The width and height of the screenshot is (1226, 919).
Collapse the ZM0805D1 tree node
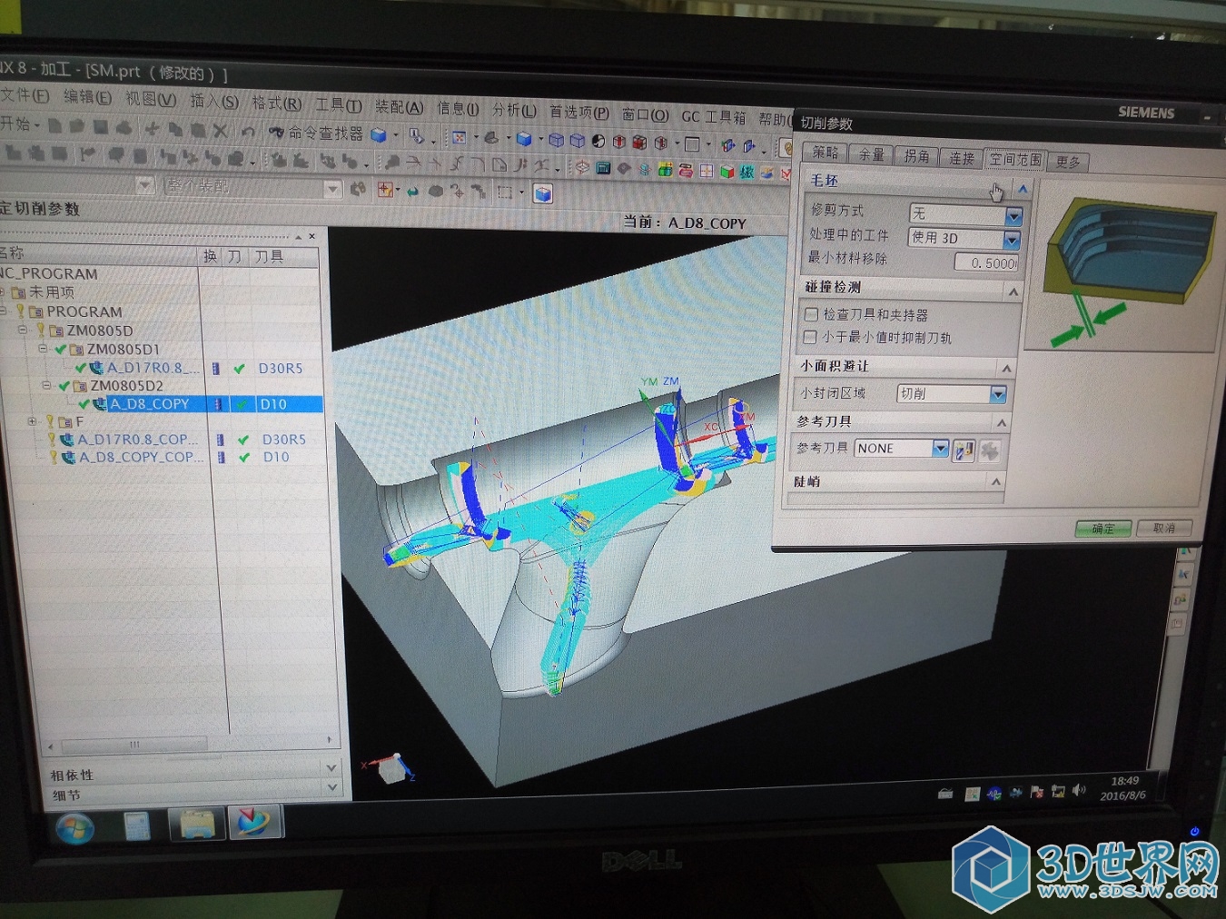tap(43, 348)
